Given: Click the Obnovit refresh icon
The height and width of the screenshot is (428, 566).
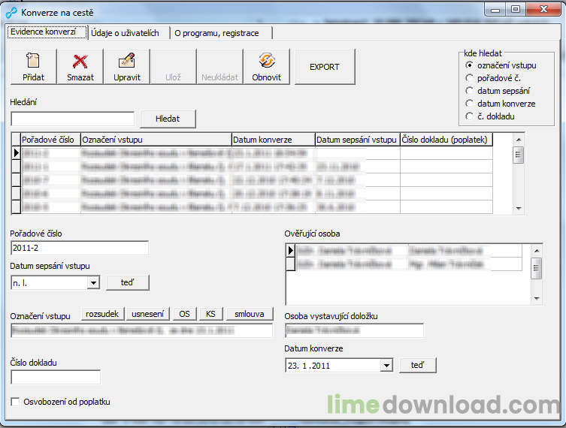Looking at the screenshot, I should (x=266, y=62).
